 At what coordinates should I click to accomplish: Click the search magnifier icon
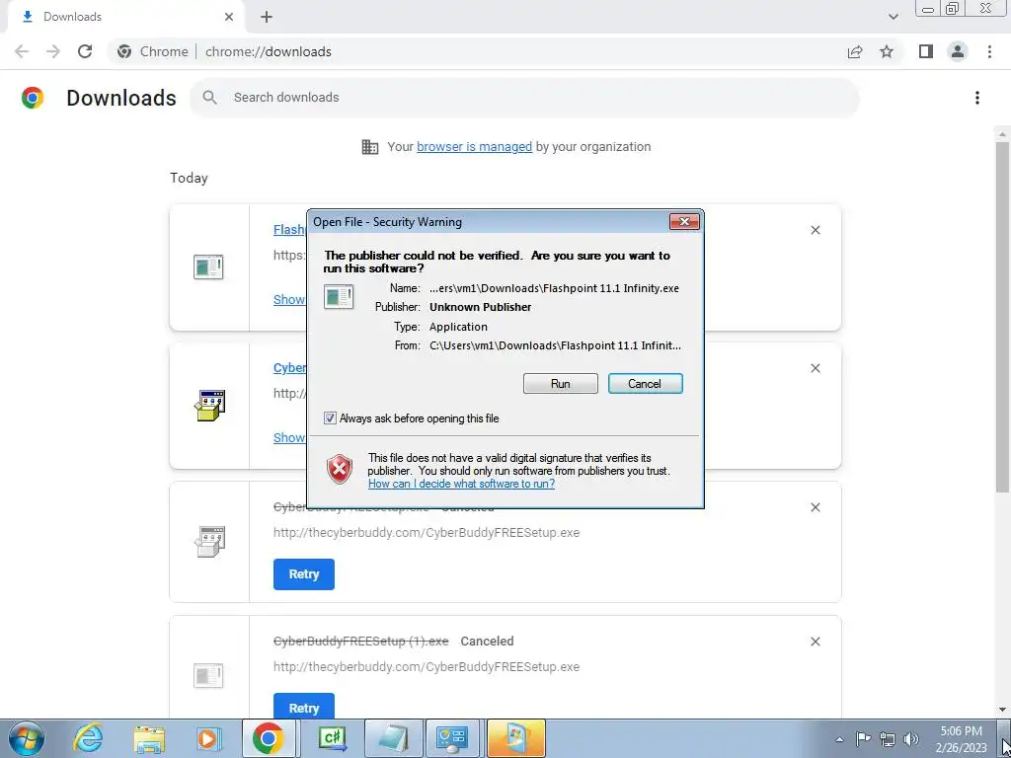pos(209,98)
